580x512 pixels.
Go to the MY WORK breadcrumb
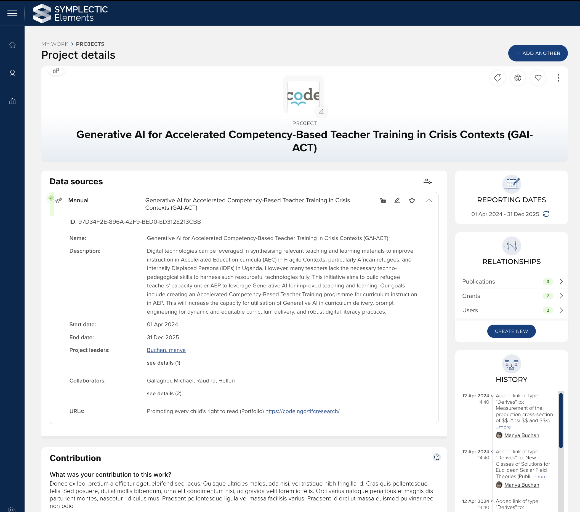[x=55, y=44]
